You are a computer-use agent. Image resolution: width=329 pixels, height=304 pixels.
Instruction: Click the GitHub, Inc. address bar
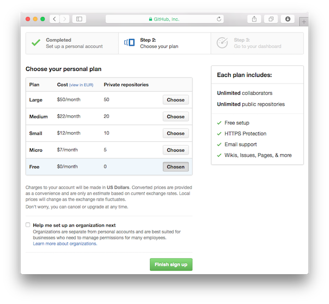pos(164,19)
